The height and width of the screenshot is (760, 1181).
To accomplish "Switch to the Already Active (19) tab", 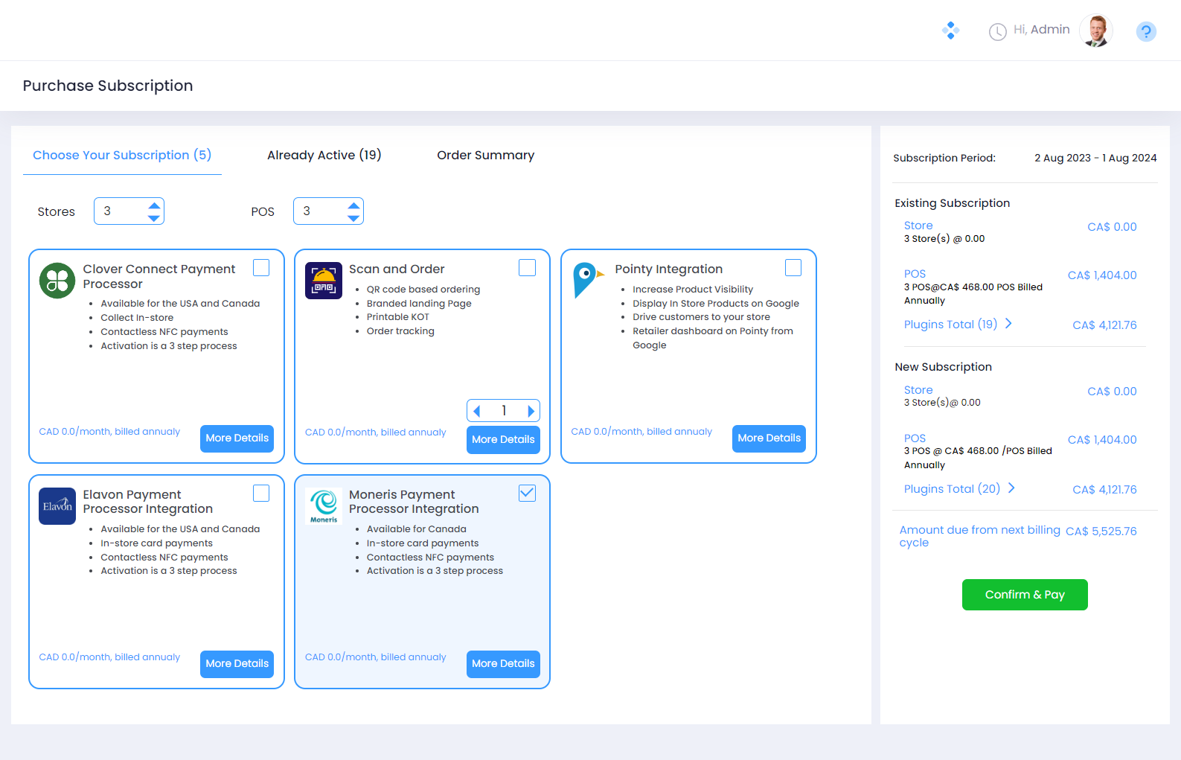I will [x=324, y=155].
